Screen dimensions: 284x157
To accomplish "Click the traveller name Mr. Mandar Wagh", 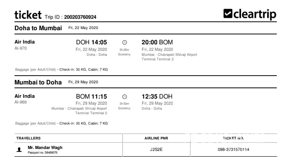I will 45,147.
